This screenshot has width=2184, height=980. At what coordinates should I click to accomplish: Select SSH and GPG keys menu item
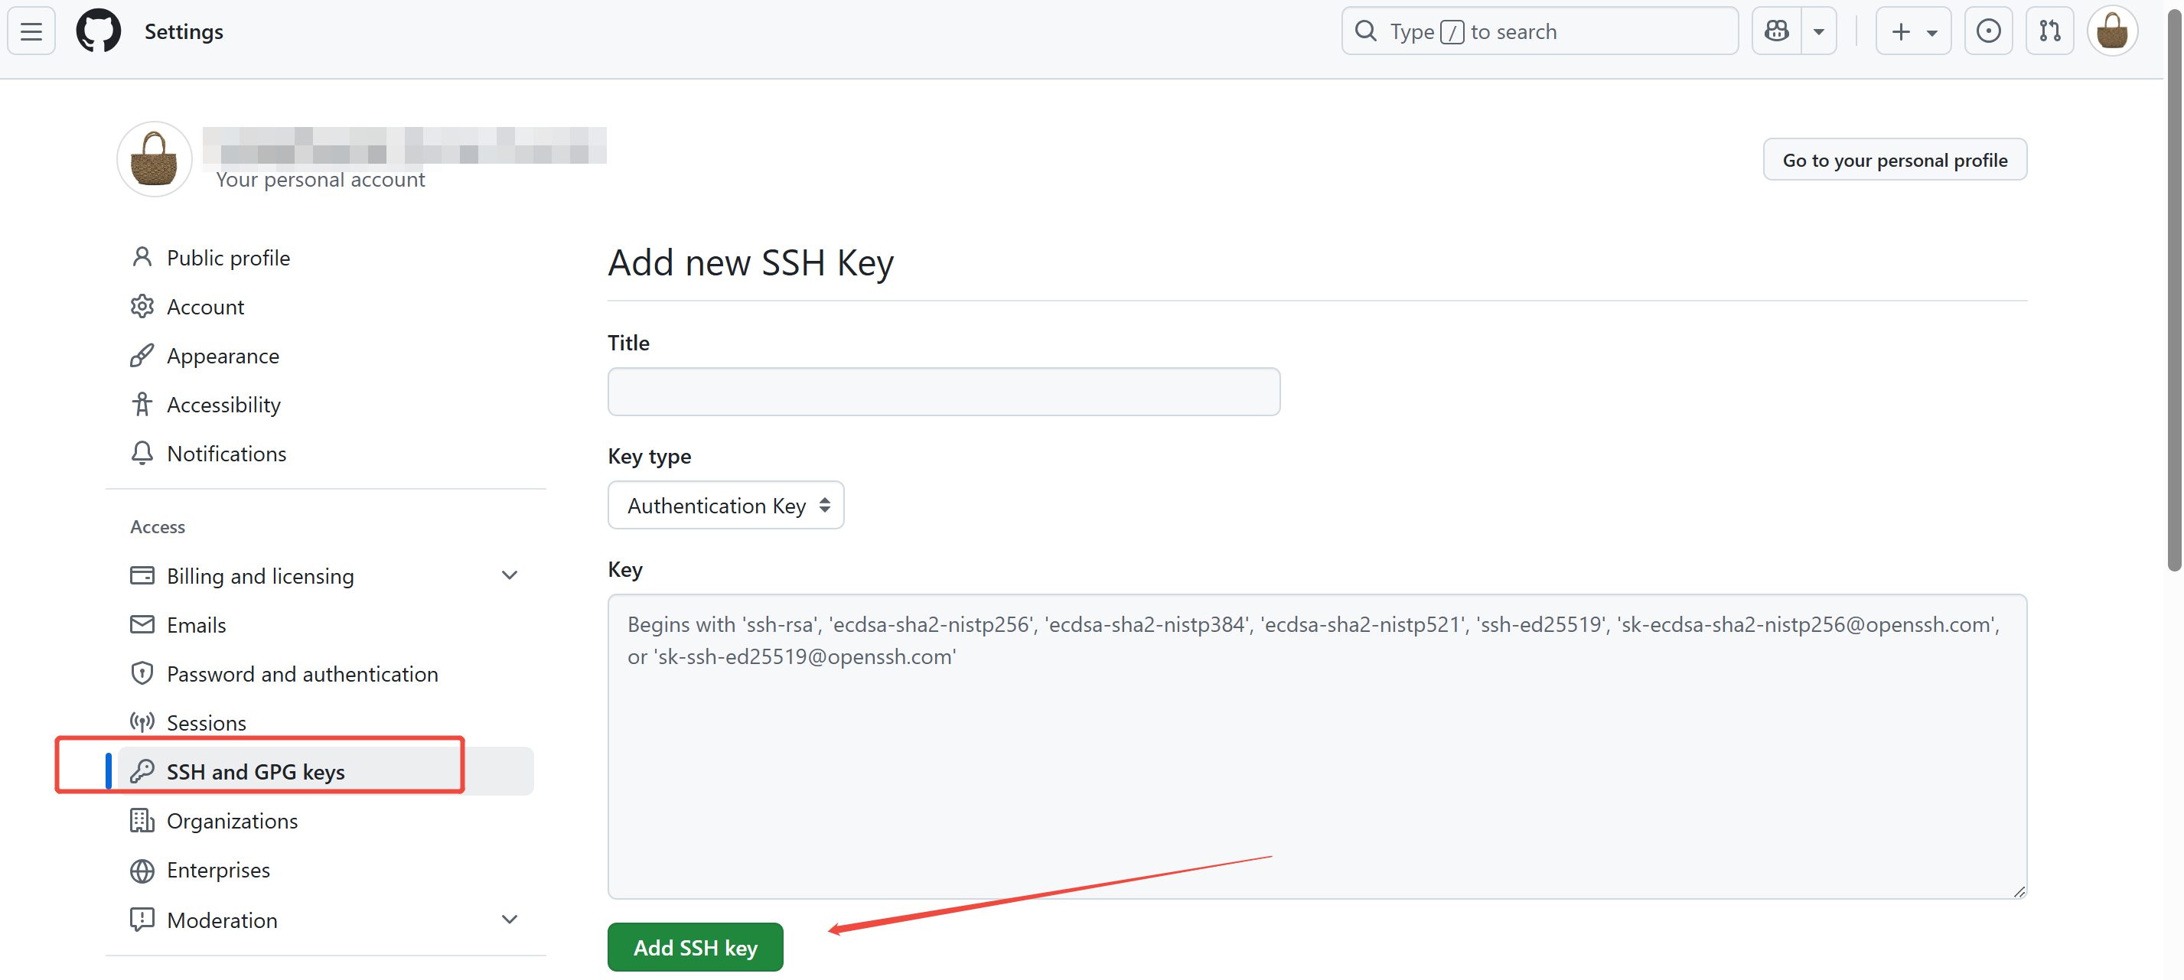pos(255,771)
